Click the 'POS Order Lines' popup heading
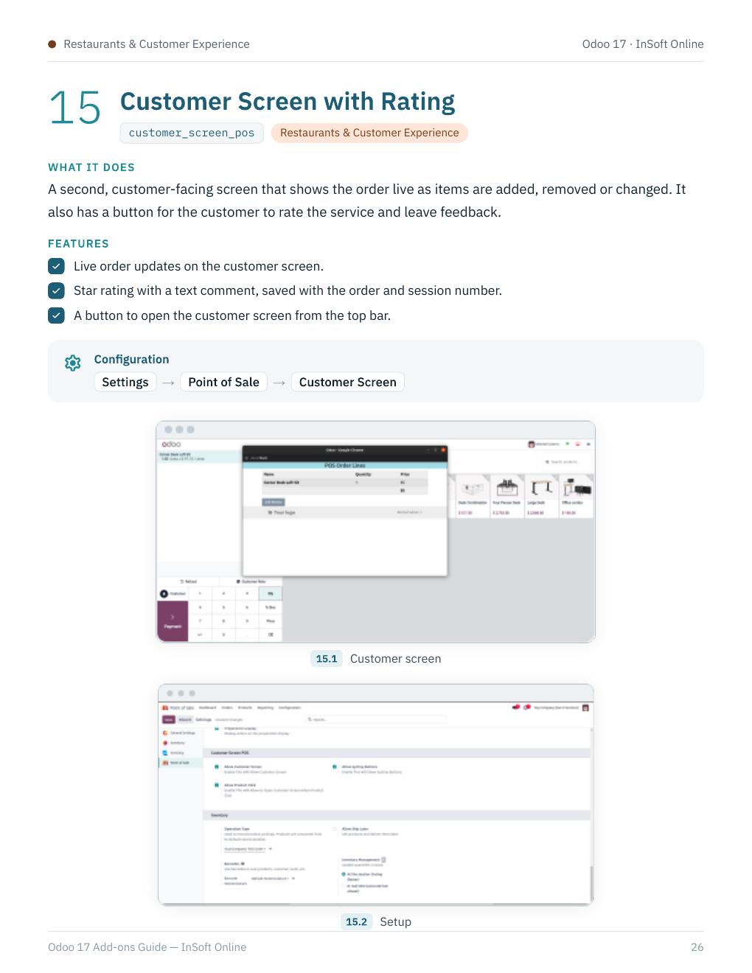The image size is (752, 973). pos(344,466)
